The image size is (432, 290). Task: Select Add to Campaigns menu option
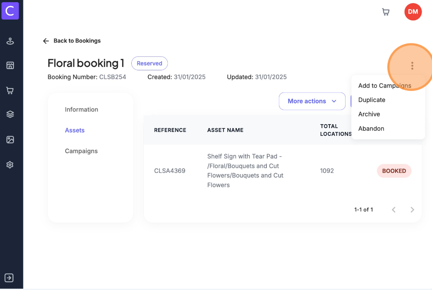(x=384, y=86)
